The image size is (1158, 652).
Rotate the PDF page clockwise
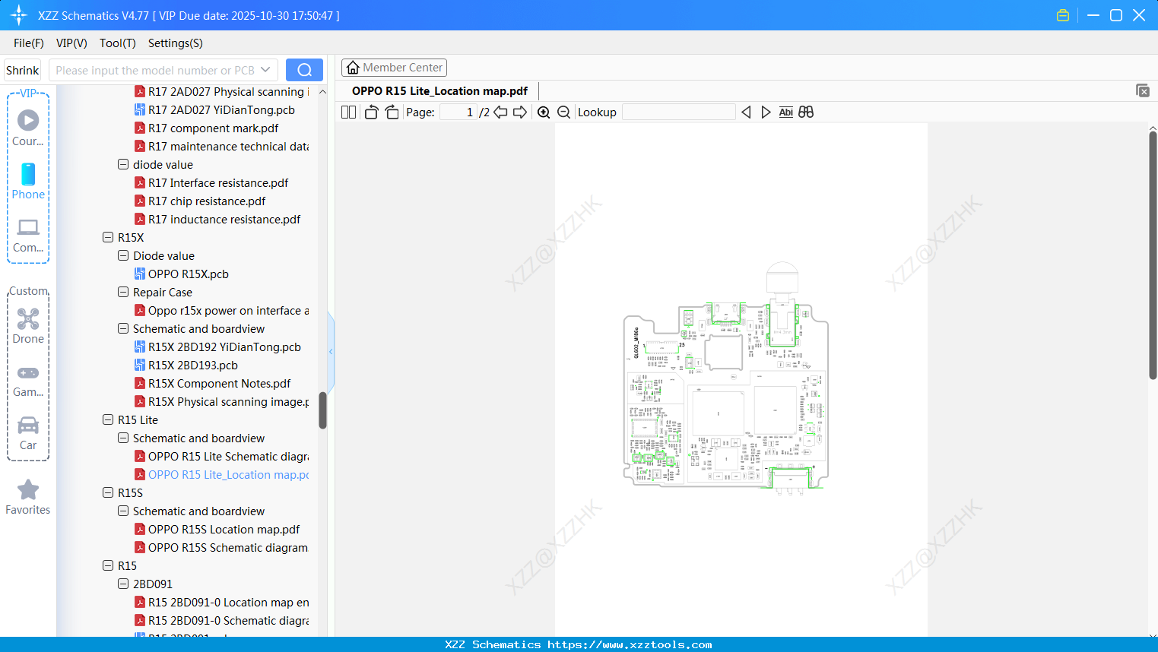pos(392,112)
